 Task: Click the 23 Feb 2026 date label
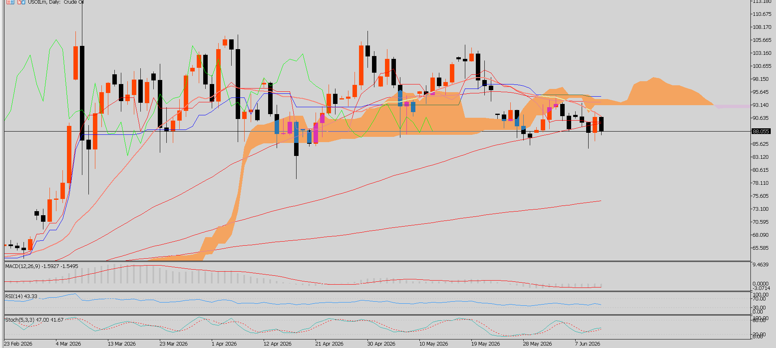[18, 344]
